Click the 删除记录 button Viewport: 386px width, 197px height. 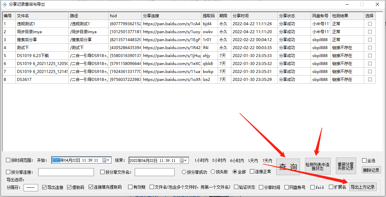[371, 170]
